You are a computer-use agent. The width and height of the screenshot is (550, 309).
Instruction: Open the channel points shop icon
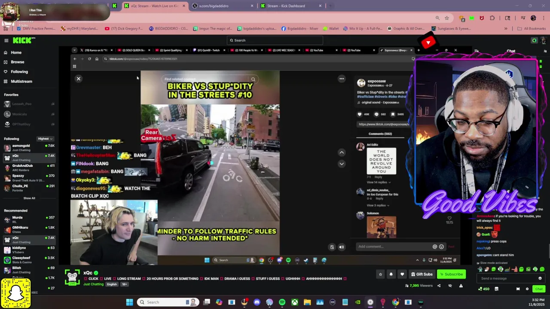pos(496,289)
